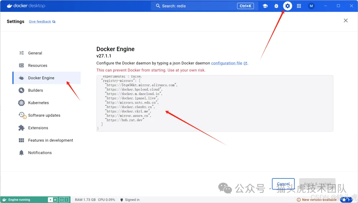
Task: Click the status bar whale icon
Action: click(x=4, y=200)
